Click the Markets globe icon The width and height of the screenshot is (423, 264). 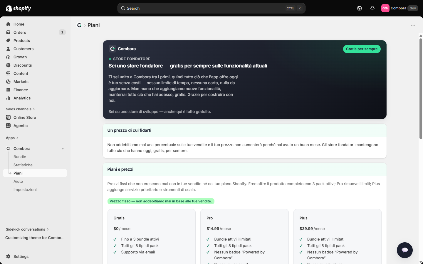8,82
